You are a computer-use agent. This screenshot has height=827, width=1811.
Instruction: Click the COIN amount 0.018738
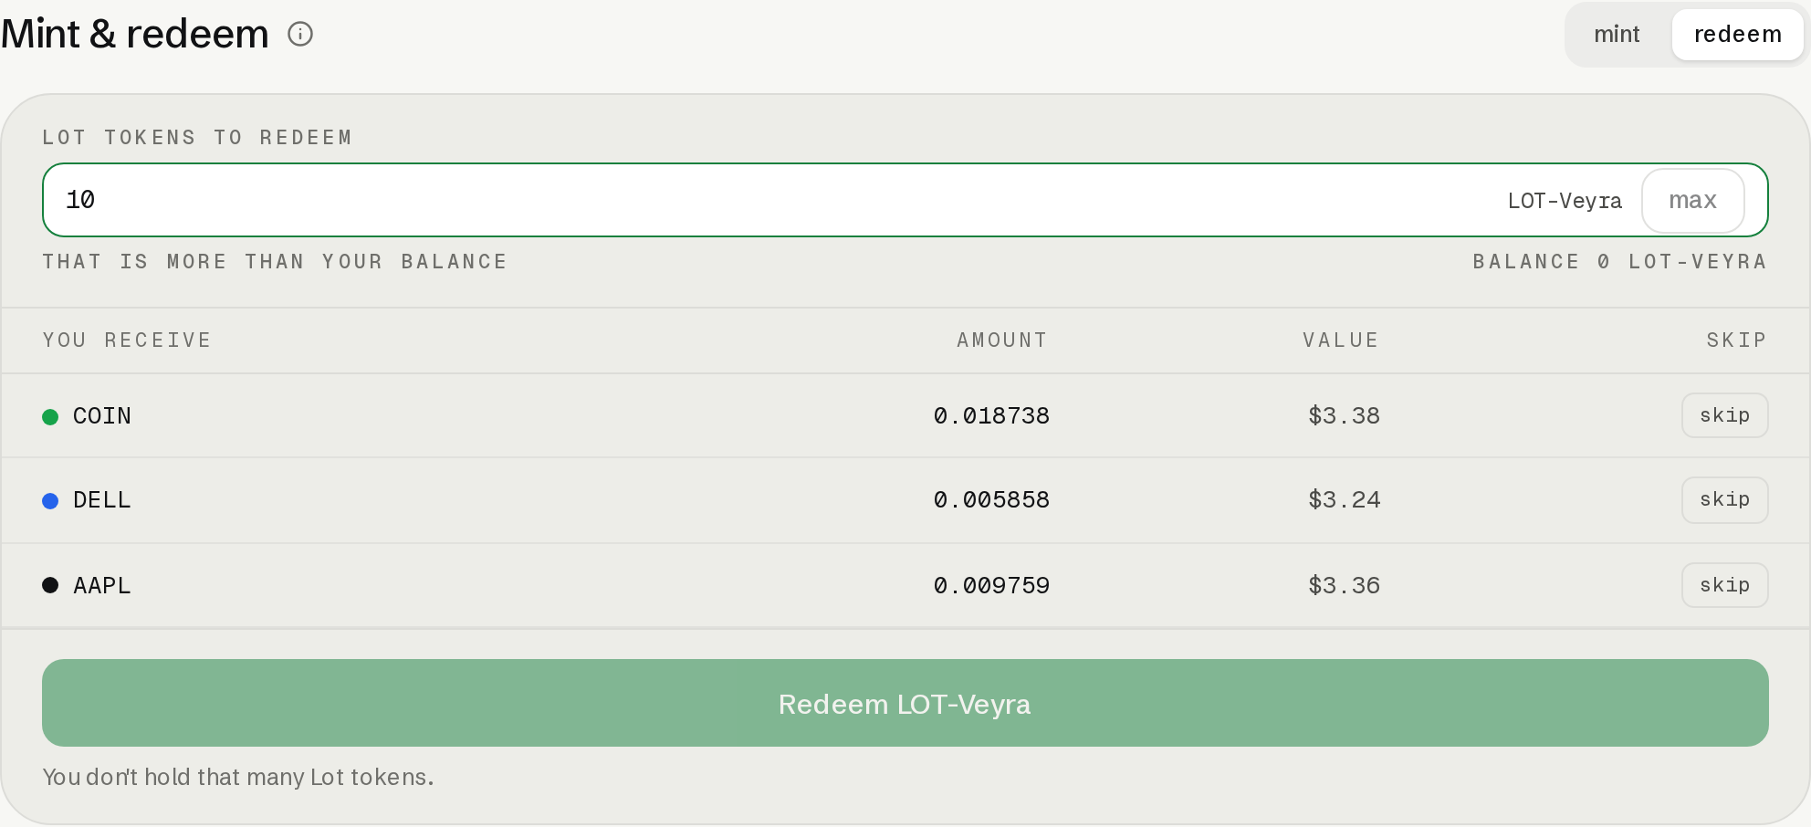coord(991,416)
